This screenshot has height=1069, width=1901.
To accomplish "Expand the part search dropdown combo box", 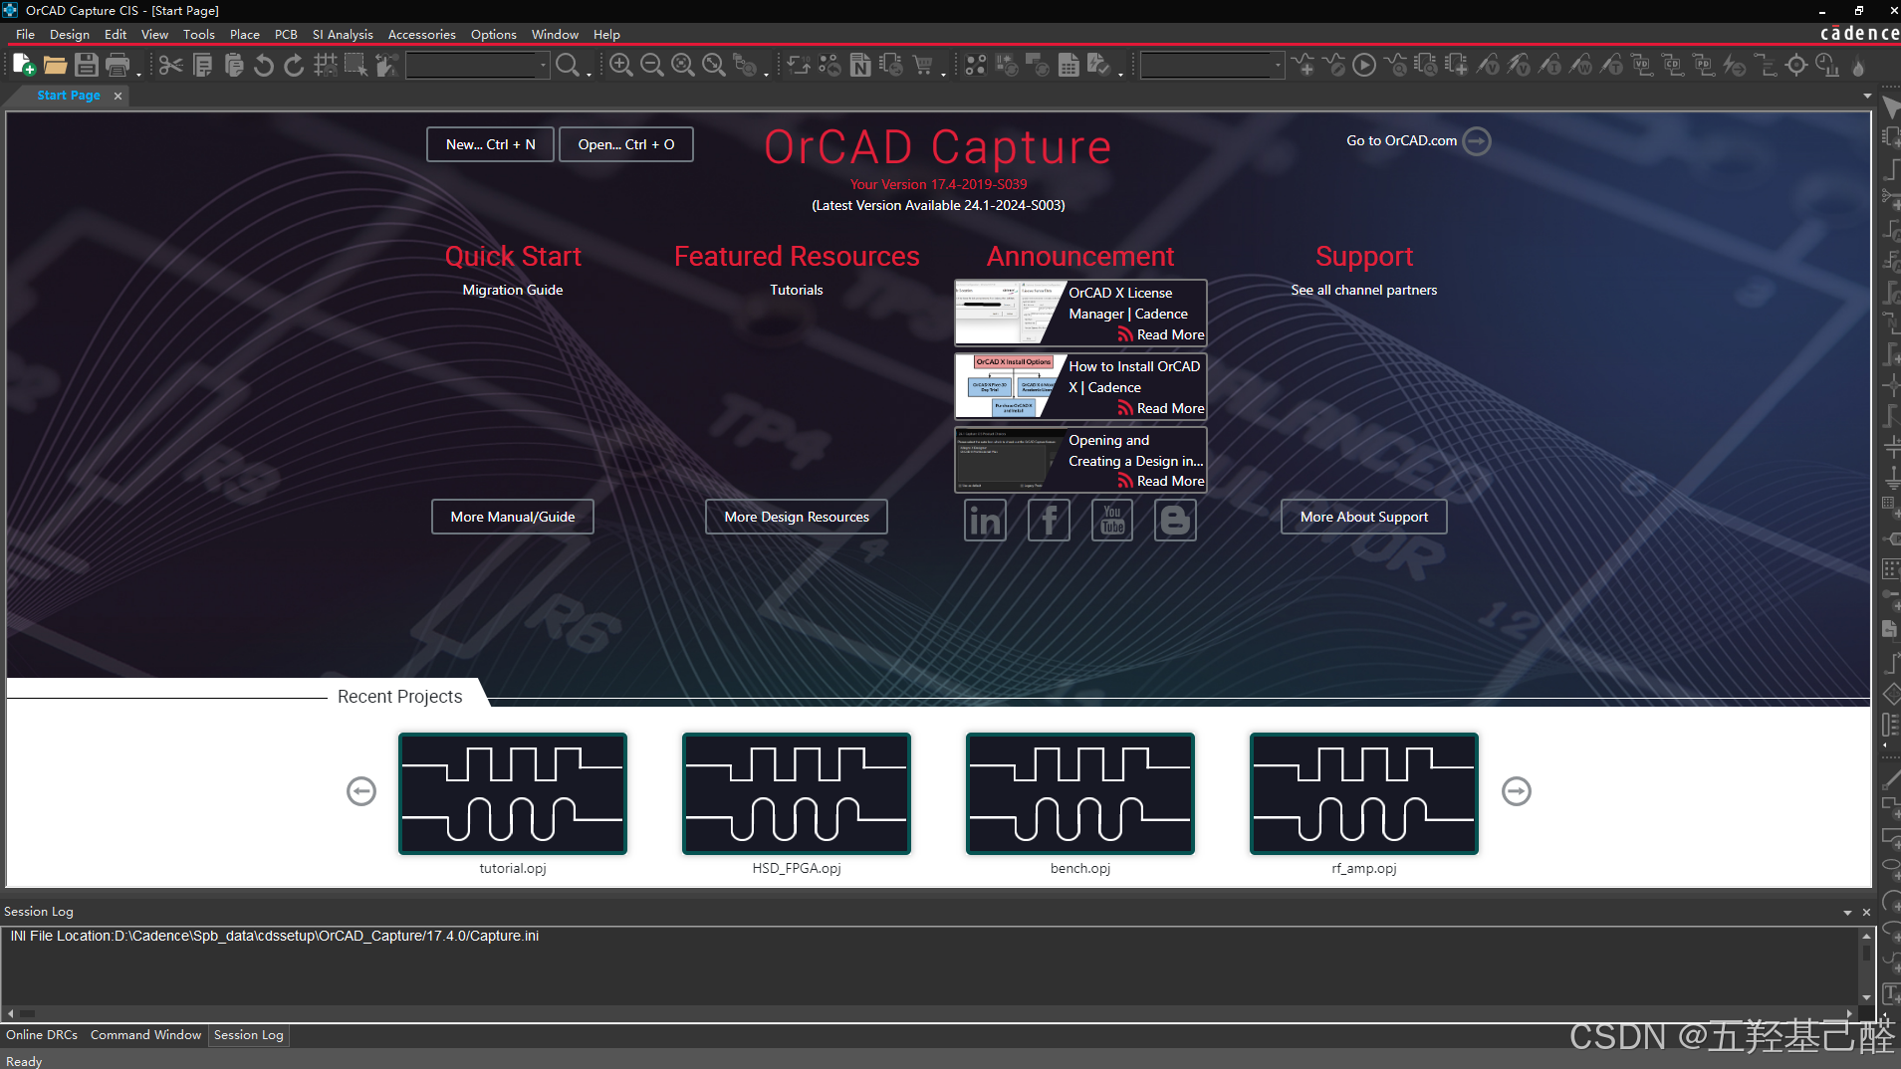I will pyautogui.click(x=543, y=66).
